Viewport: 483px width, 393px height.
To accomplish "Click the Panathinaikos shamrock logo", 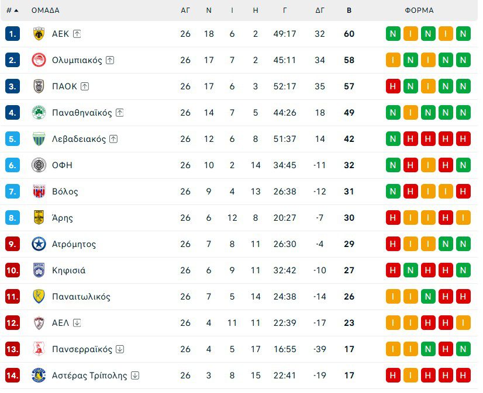I will (39, 113).
